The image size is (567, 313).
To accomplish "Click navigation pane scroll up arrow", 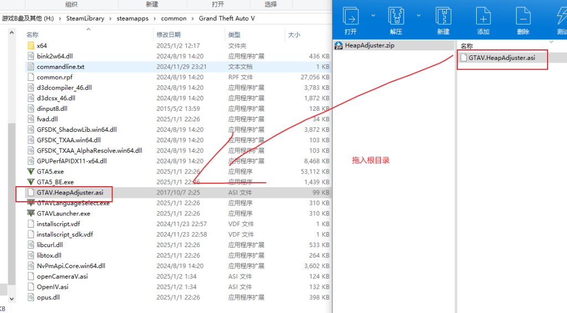I will coord(12,33).
